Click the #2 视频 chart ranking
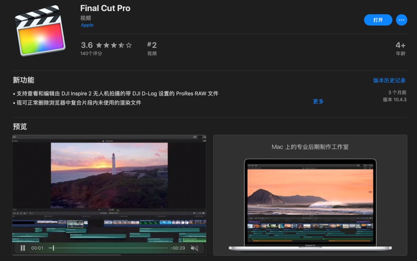 pyautogui.click(x=152, y=48)
